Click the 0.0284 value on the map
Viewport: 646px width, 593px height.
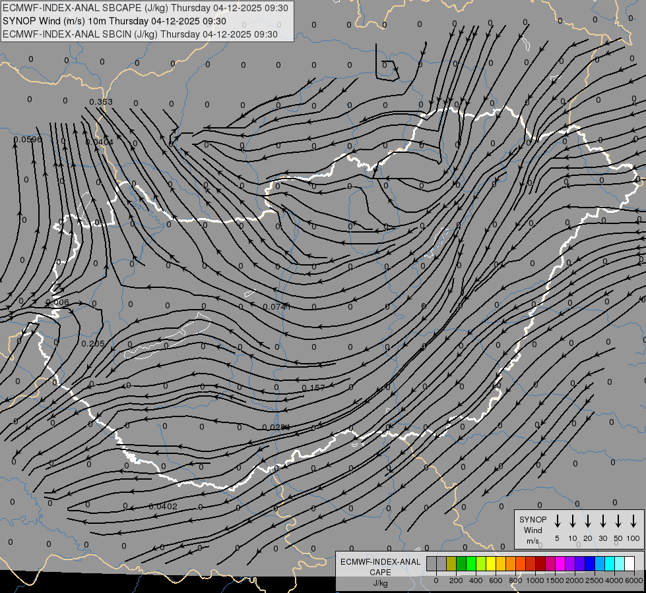pos(276,427)
